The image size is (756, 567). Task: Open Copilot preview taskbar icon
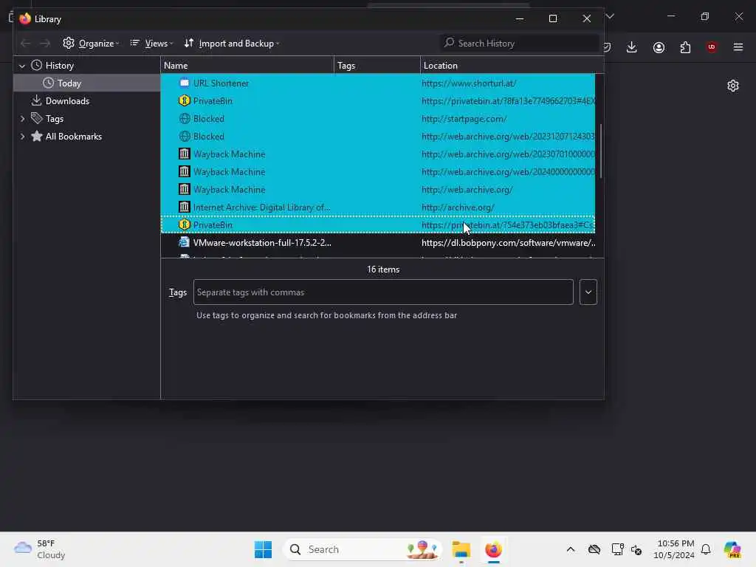pos(732,549)
